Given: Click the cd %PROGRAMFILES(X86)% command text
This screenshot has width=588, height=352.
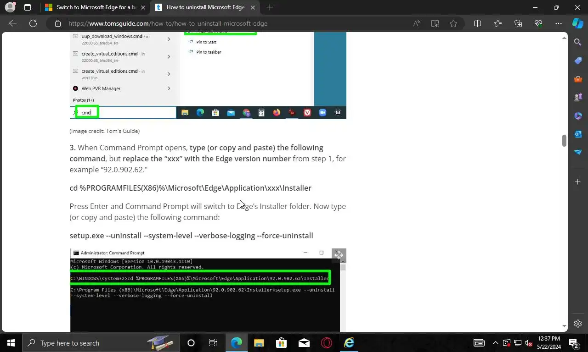Looking at the screenshot, I should [x=191, y=188].
